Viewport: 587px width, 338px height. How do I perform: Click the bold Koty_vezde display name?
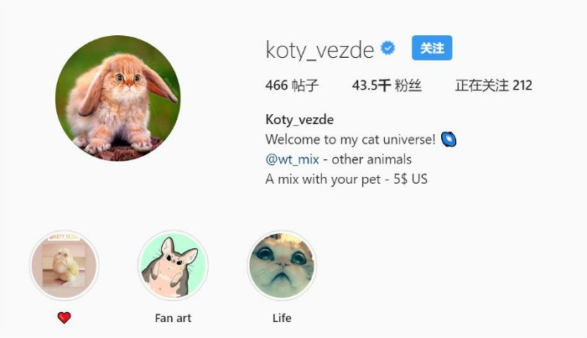[x=299, y=120]
